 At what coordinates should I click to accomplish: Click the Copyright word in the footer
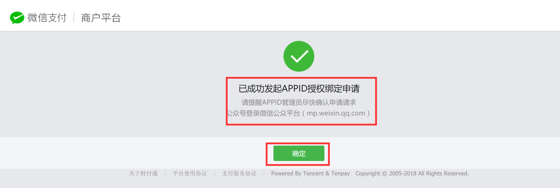click(x=368, y=174)
